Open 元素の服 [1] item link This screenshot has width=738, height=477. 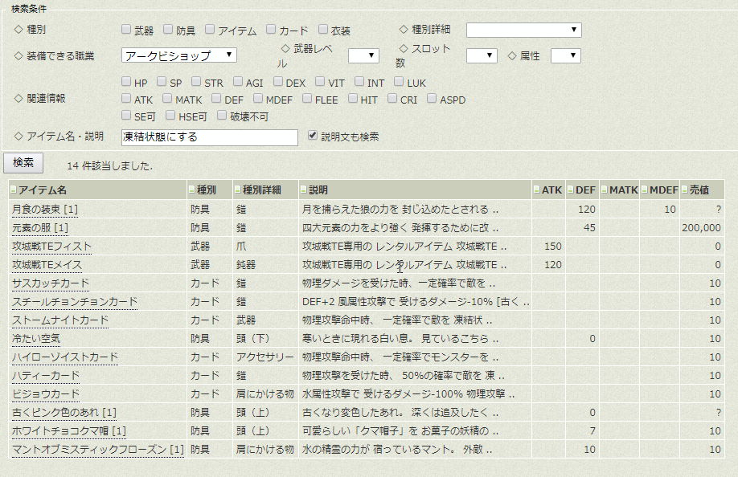(x=40, y=228)
